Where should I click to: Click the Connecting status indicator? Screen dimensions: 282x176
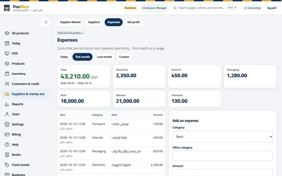pyautogui.click(x=252, y=8)
